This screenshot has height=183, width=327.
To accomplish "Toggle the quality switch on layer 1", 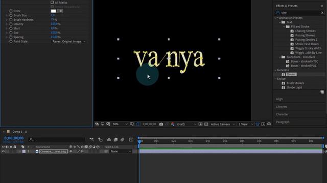I will 78,151.
